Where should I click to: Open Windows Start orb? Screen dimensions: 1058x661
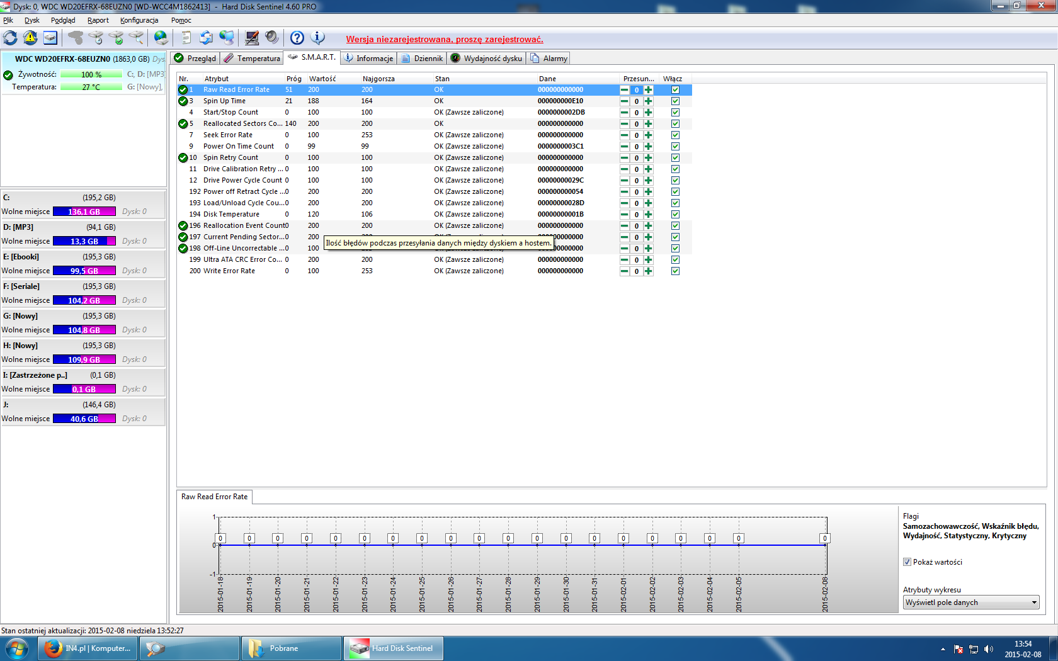pyautogui.click(x=17, y=648)
